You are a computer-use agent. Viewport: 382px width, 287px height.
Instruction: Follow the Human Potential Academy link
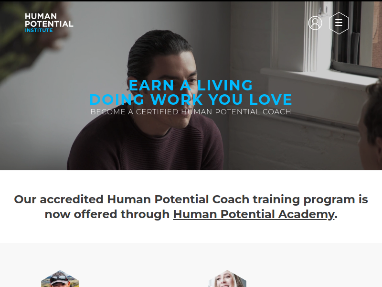click(x=254, y=214)
